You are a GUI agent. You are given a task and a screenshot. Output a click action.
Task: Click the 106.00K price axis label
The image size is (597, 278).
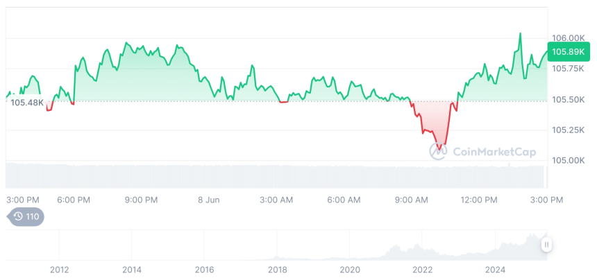pyautogui.click(x=567, y=37)
